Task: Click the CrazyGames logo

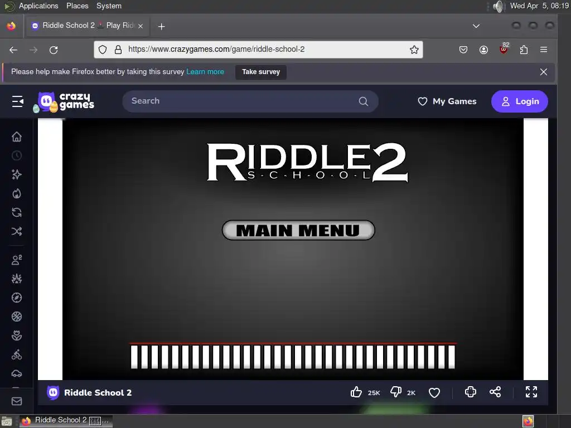Action: click(x=64, y=101)
